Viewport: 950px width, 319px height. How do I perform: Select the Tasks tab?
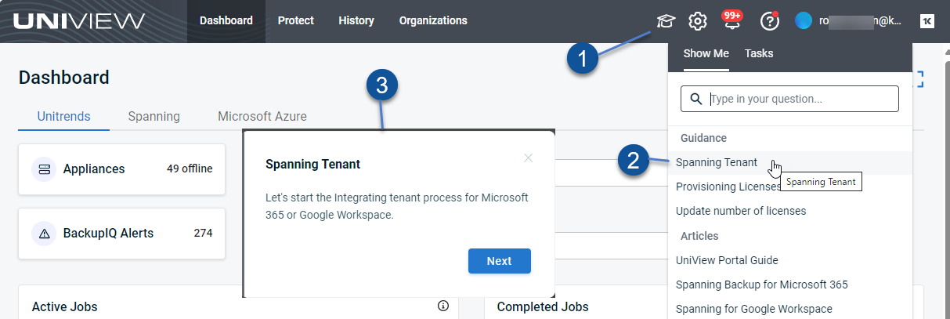pos(759,53)
